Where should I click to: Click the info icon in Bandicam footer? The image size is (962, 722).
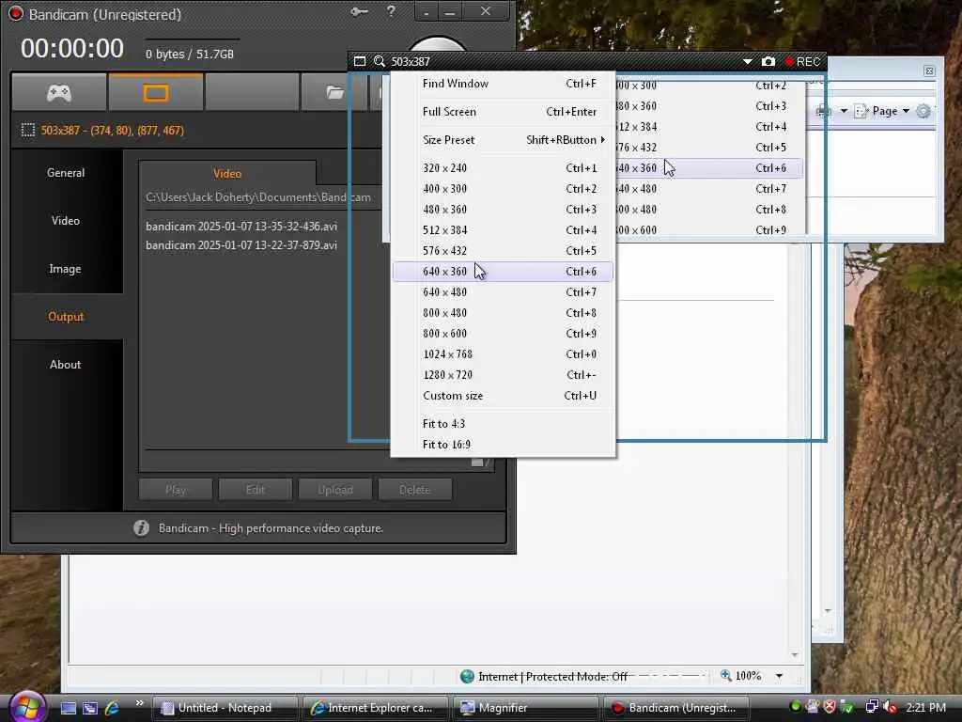[x=141, y=528]
